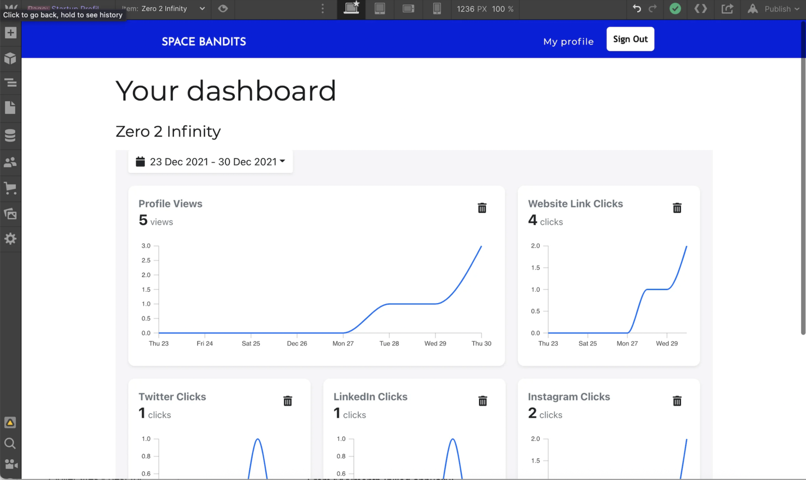806x480 pixels.
Task: Open the Navigator panel
Action: click(10, 83)
